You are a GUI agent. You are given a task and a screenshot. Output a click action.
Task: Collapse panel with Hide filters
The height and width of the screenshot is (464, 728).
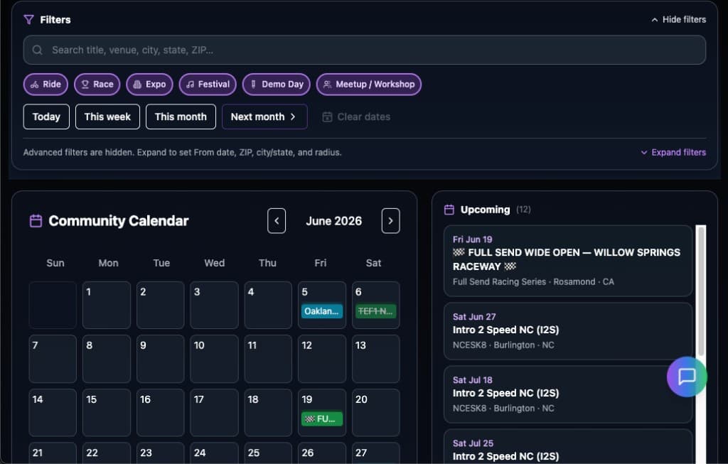(x=678, y=19)
